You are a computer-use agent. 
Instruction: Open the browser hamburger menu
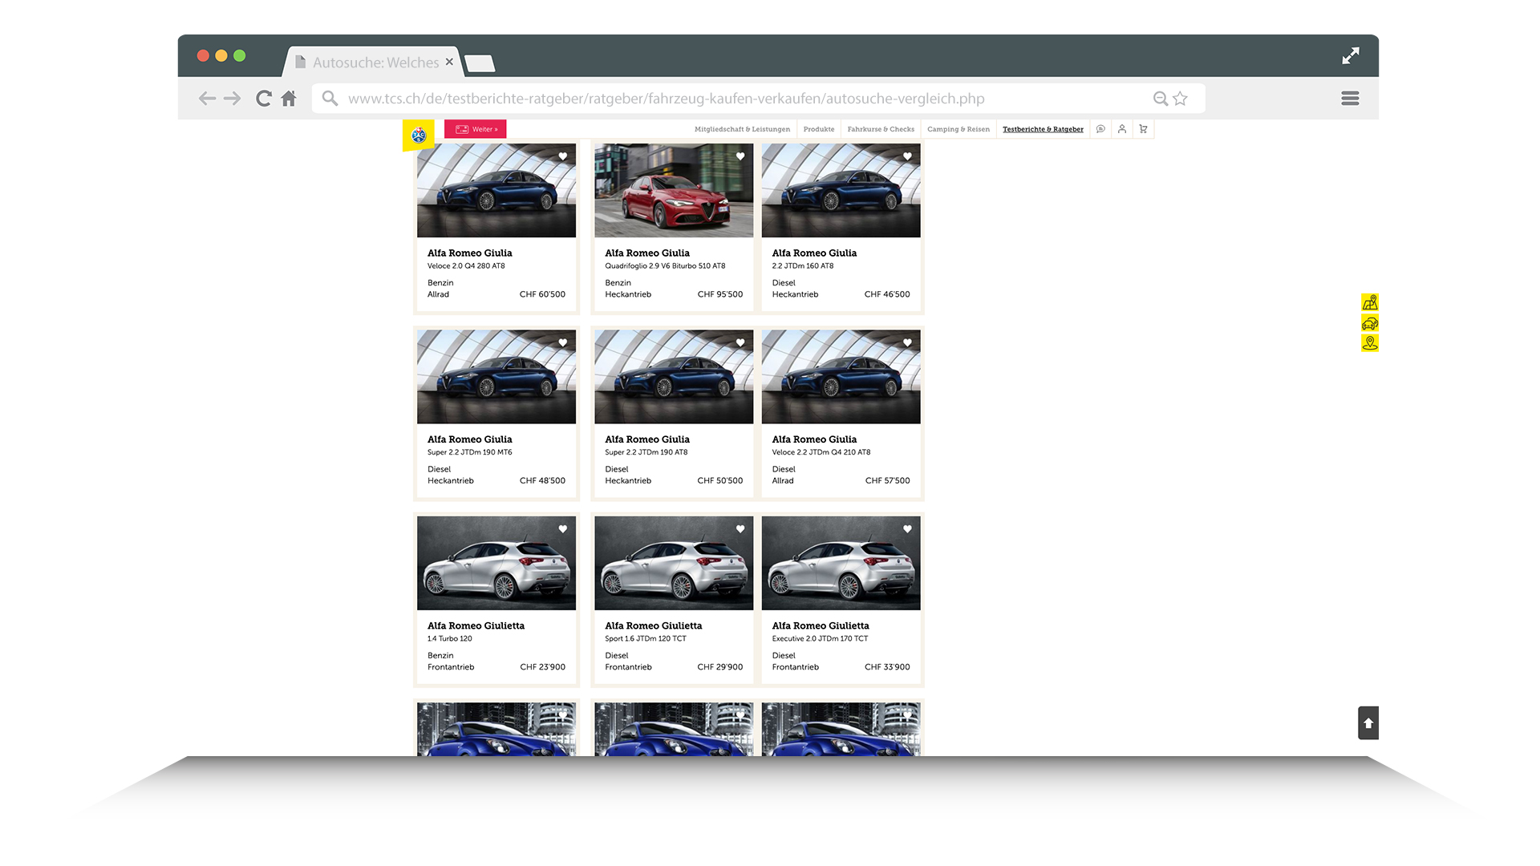tap(1349, 98)
